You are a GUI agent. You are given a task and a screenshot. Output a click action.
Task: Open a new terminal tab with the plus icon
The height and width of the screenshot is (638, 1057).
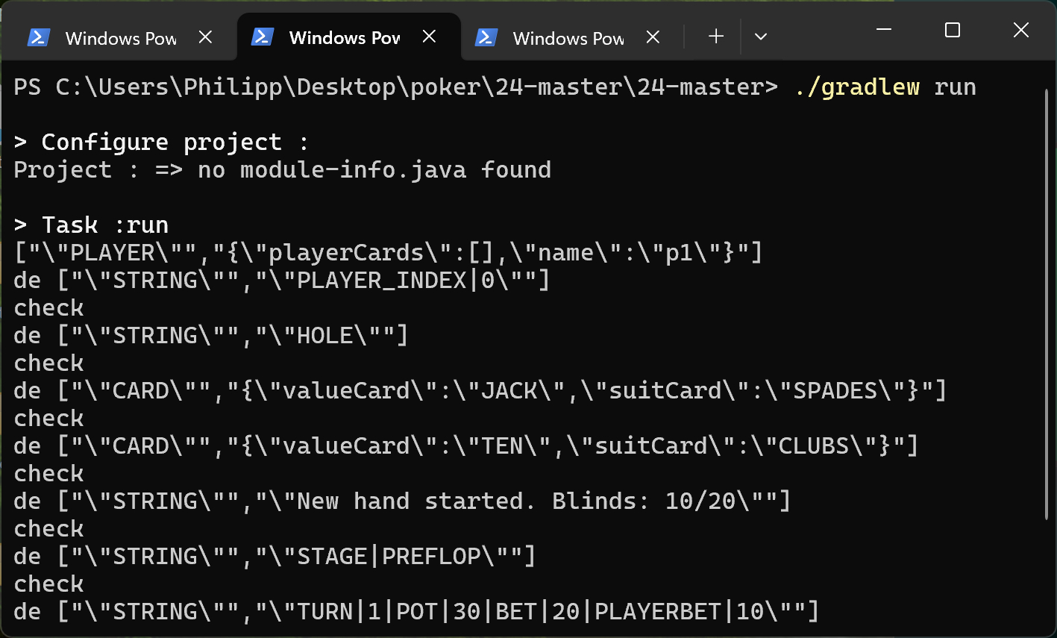point(715,36)
